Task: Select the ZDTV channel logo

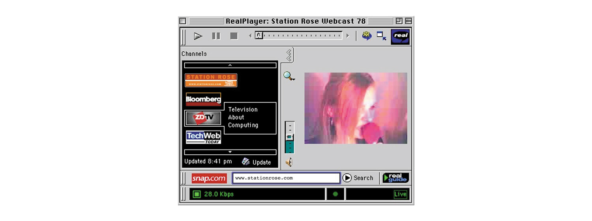Action: 203,118
